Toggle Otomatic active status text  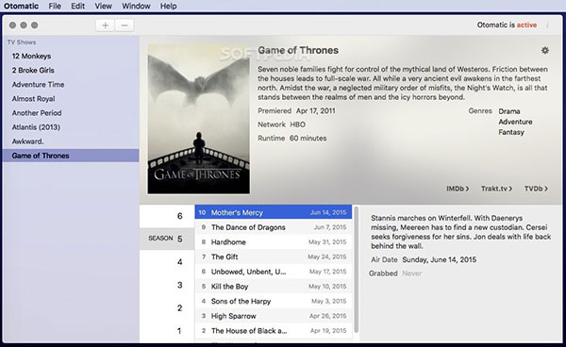(507, 25)
